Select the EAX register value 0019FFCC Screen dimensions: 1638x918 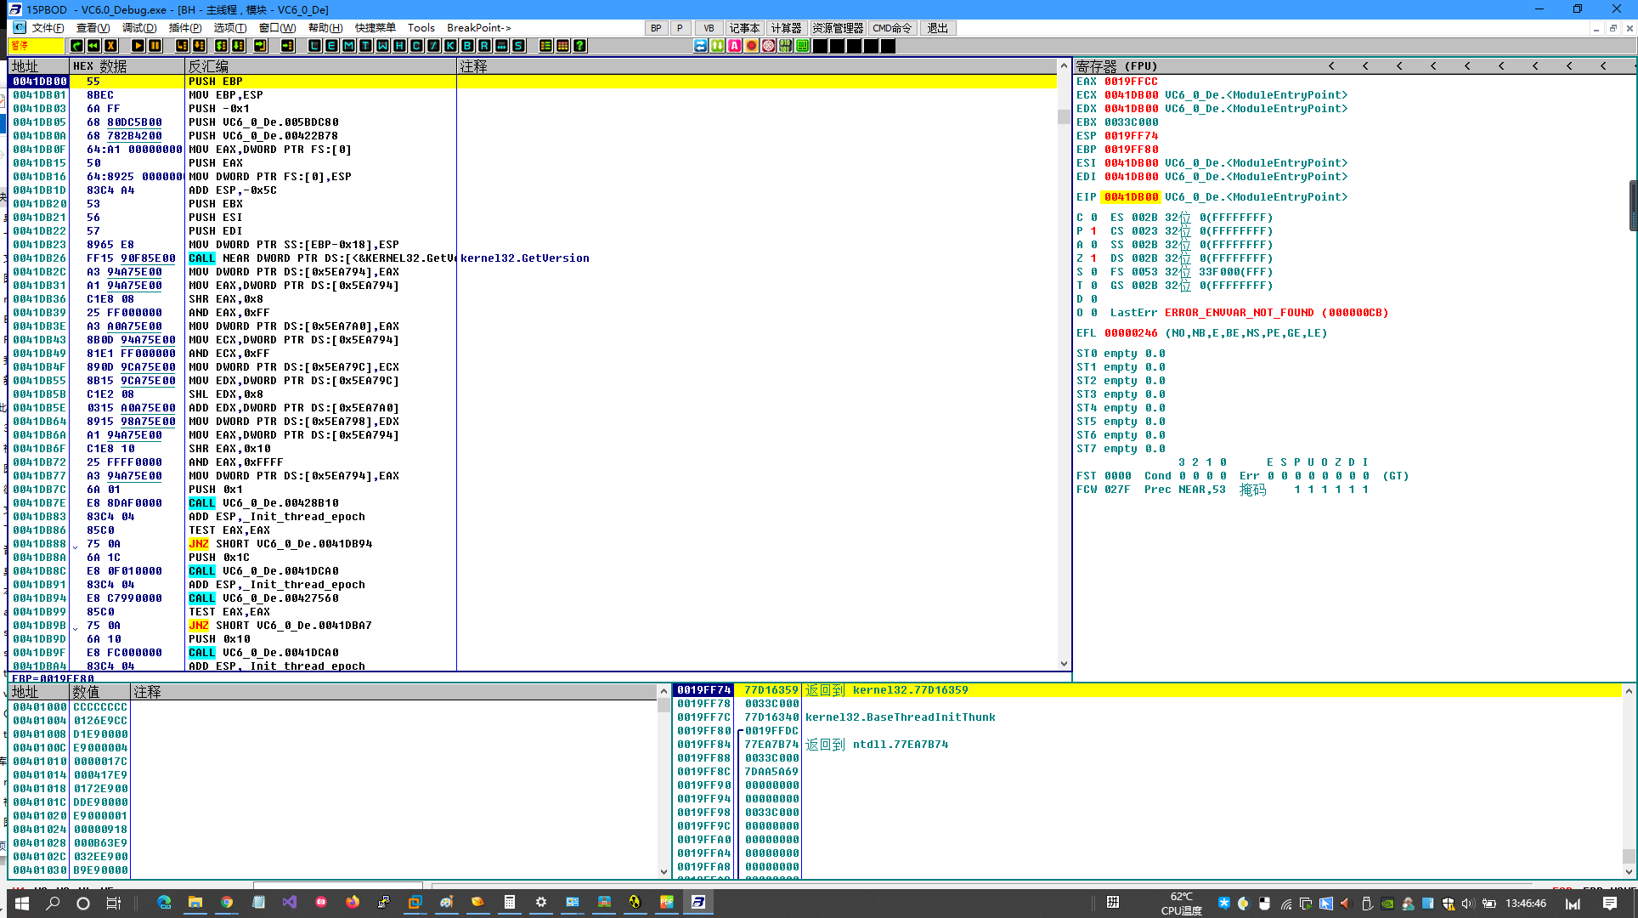coord(1131,82)
